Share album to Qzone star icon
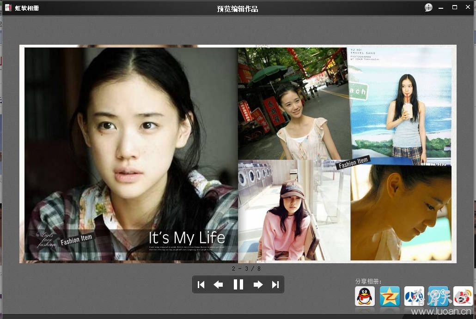This screenshot has width=476, height=319. pos(390,296)
